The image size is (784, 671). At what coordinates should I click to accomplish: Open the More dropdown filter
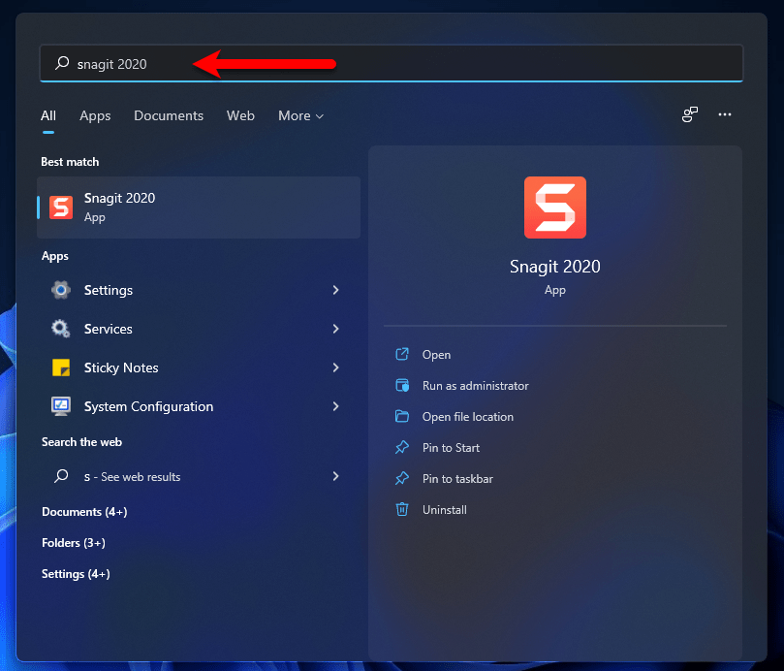coord(301,115)
